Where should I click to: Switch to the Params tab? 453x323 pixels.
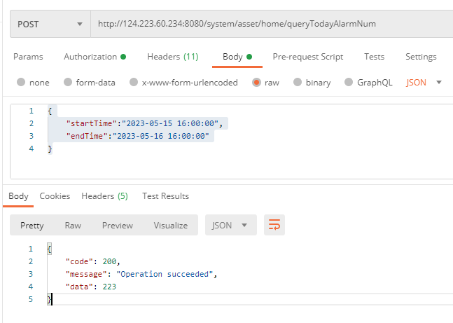click(x=28, y=57)
